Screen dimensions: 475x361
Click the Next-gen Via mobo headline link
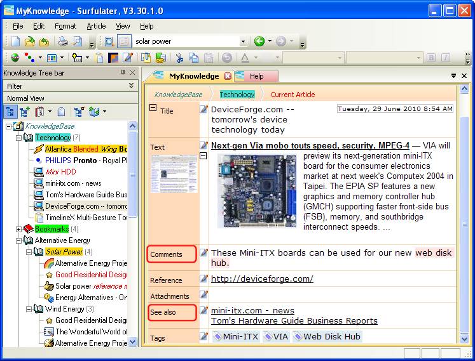tap(310, 145)
